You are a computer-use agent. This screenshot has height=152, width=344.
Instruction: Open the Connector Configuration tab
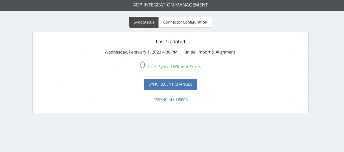click(x=185, y=22)
